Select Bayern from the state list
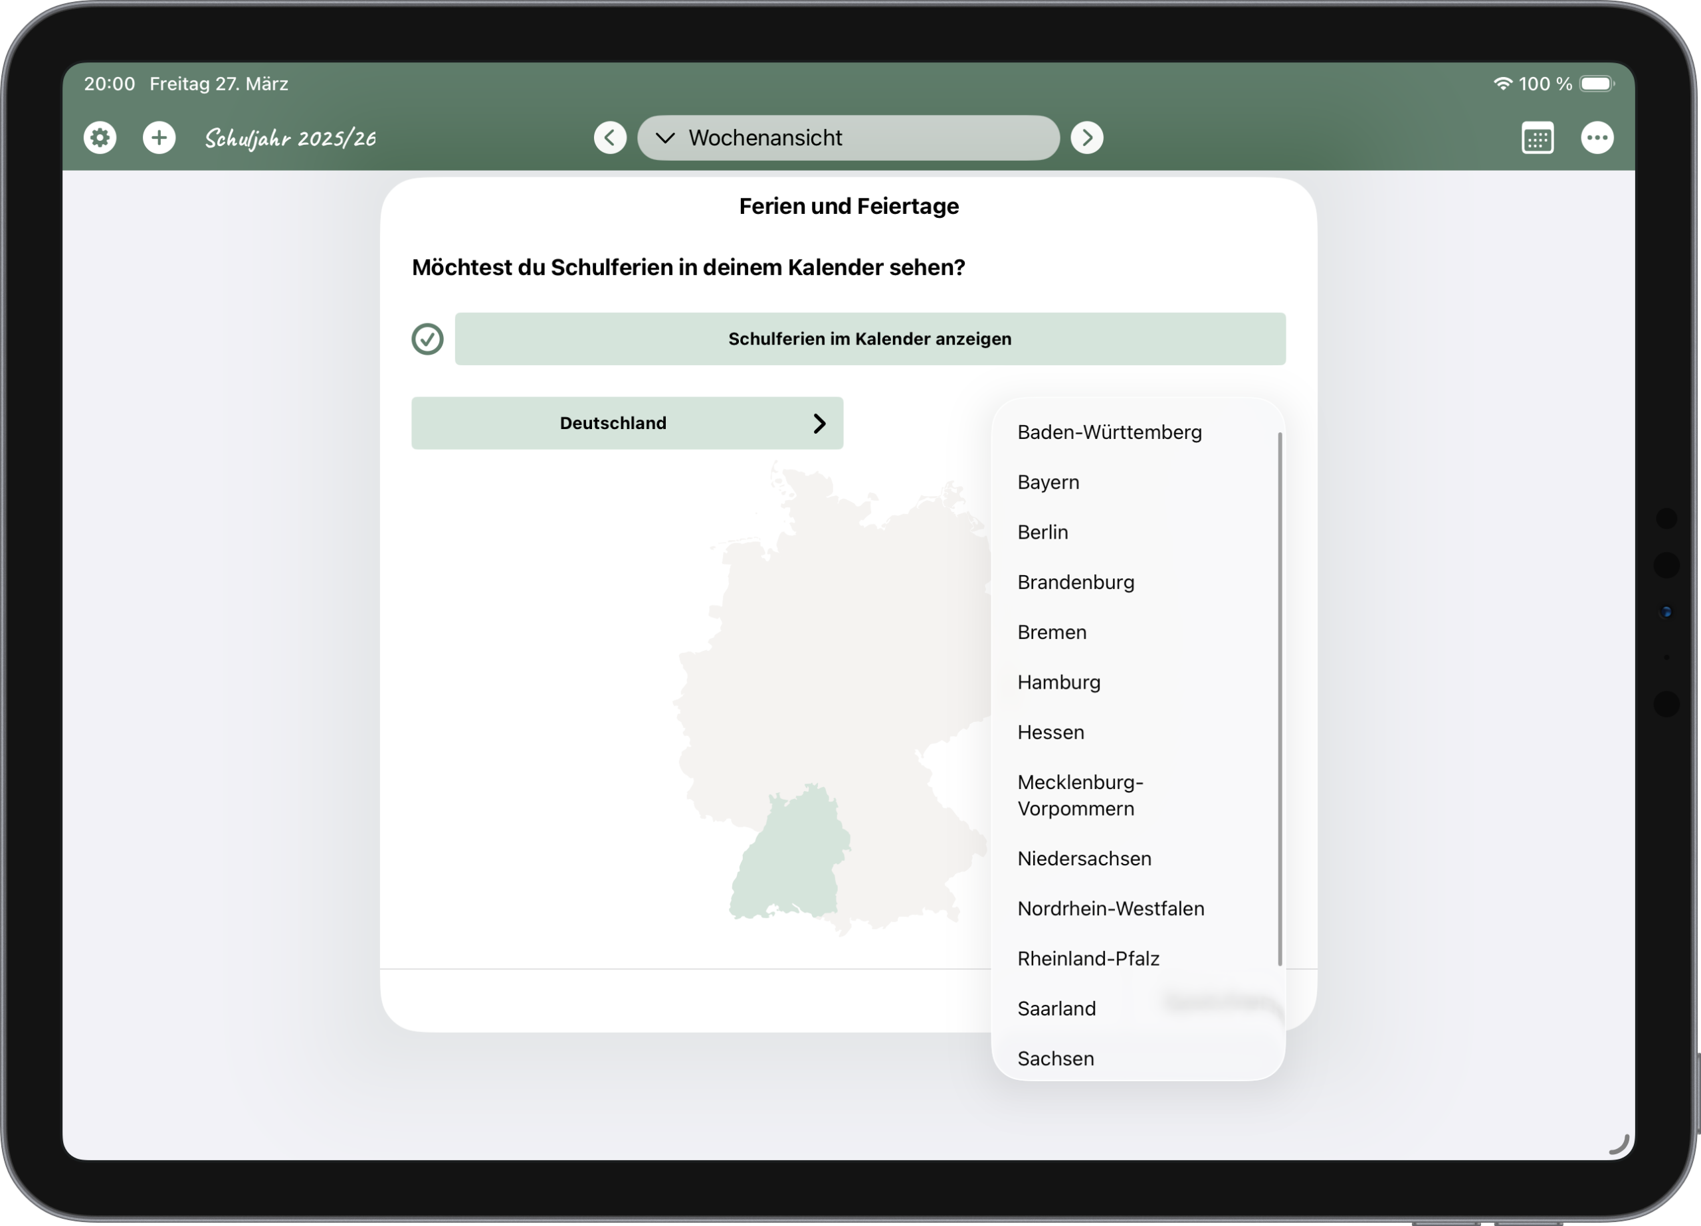 tap(1048, 482)
